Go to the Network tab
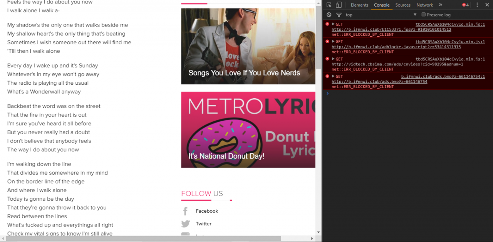 (424, 5)
